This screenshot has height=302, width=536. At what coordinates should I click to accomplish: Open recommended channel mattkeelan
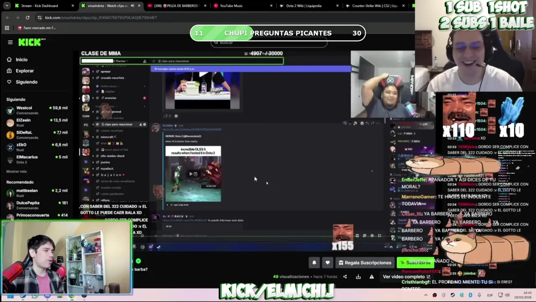pos(37,193)
